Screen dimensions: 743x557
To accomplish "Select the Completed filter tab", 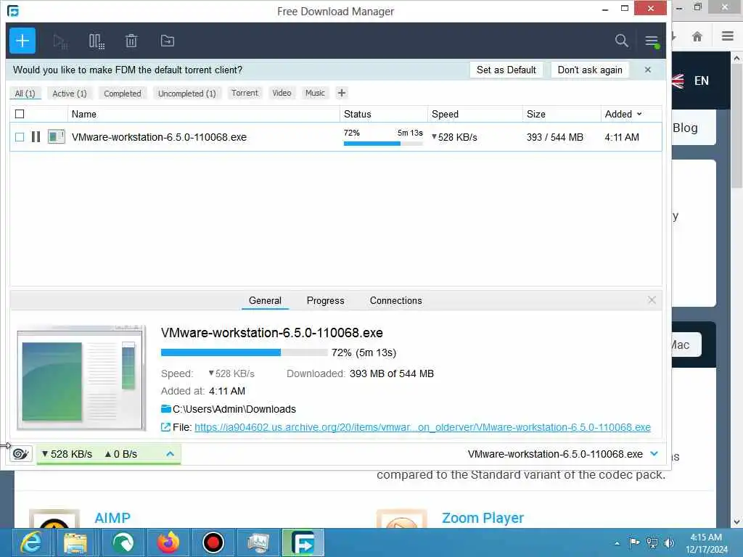I will 123,94.
